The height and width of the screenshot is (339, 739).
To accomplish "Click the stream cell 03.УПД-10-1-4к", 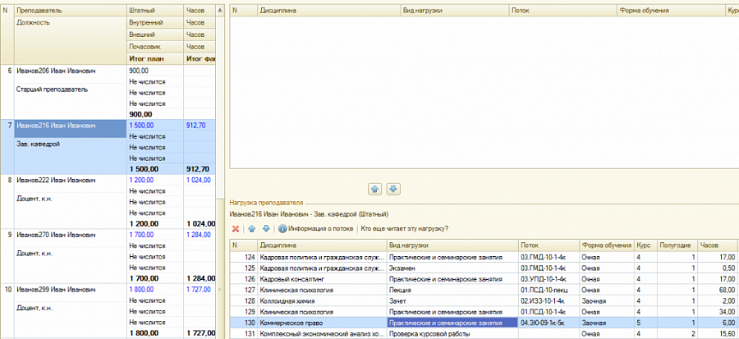I will [549, 279].
